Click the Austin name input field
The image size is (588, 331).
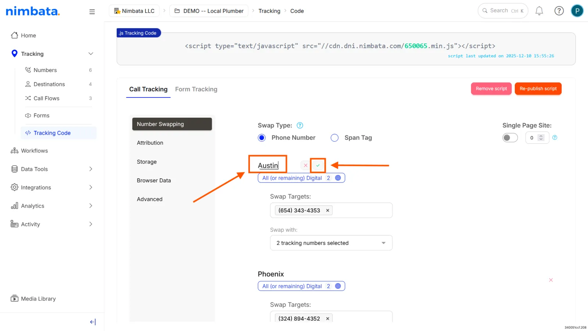click(268, 165)
